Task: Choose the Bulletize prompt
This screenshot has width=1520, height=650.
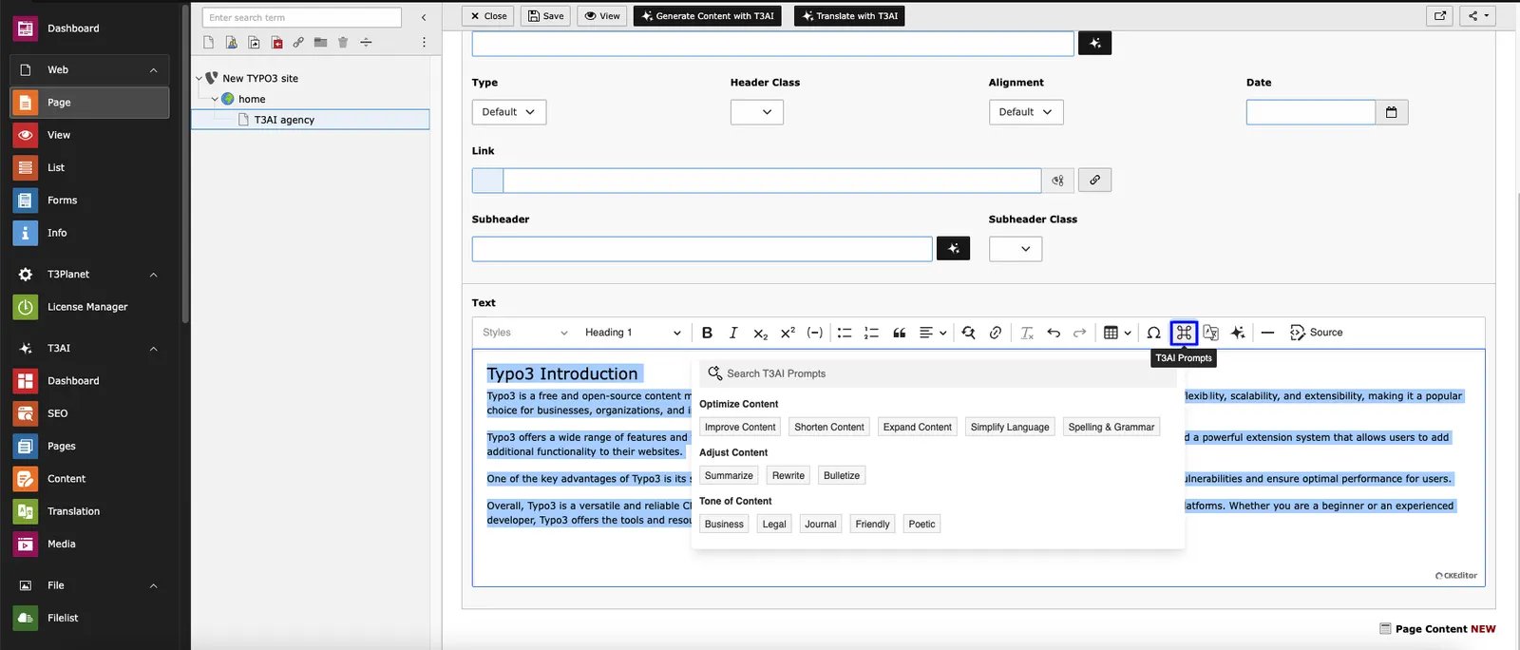Action: [842, 475]
